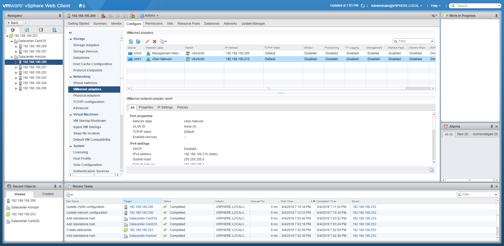The image size is (504, 246).
Task: Open the Actions dropdown menu
Action: (149, 16)
